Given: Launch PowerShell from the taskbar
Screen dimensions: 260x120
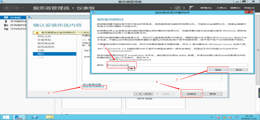Looking at the screenshot, I should tap(35, 117).
